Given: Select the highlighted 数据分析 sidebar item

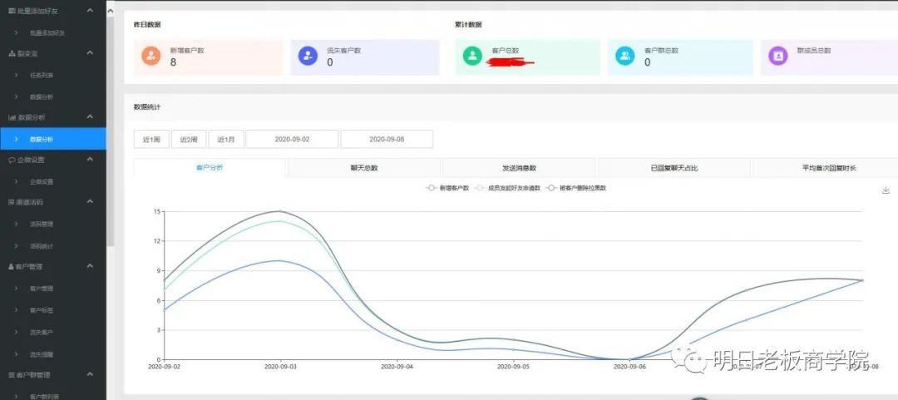Looking at the screenshot, I should (x=52, y=139).
